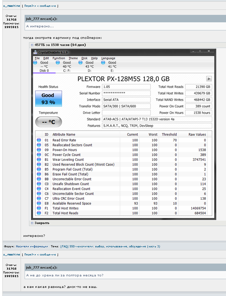
Task: Click status orb for Ultra CRC Error Count
Action: [x=39, y=198]
